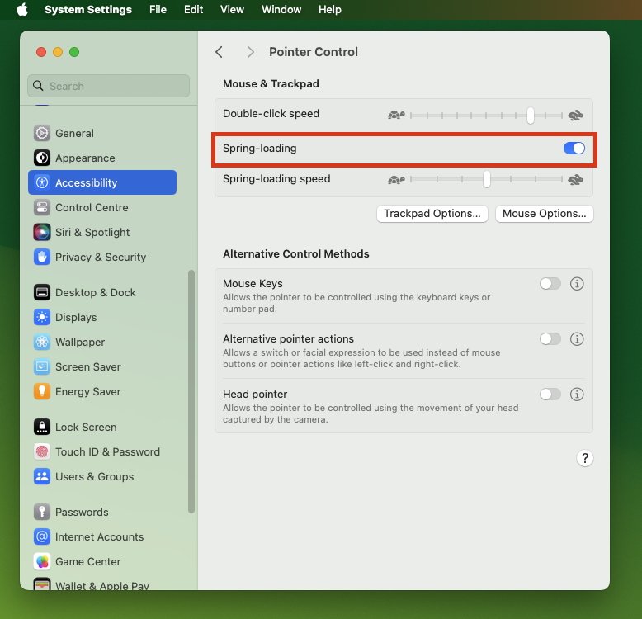Viewport: 642px width, 619px height.
Task: Click the Mouse & Trackpad heading
Action: coord(271,83)
